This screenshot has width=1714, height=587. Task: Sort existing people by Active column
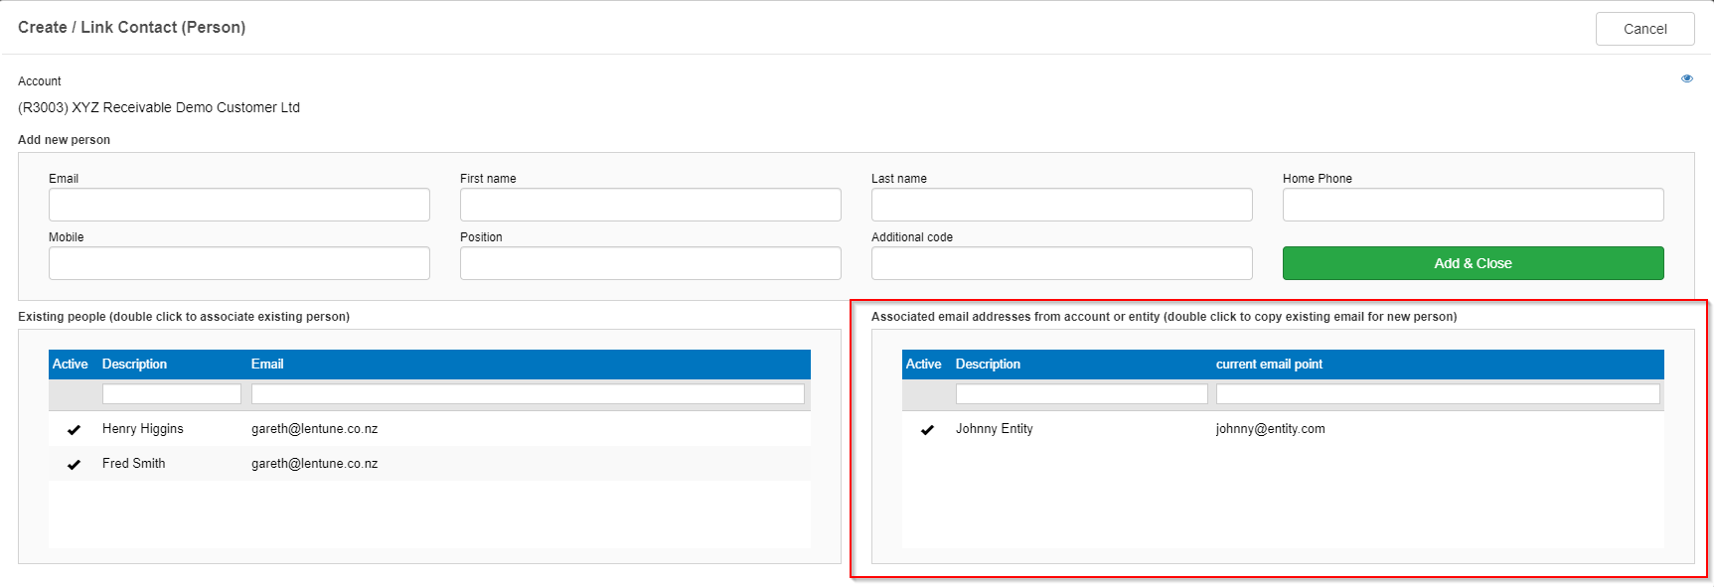point(71,365)
